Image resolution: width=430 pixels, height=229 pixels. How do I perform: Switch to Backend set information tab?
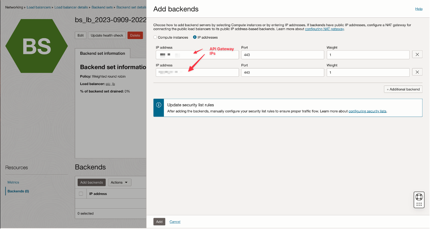pyautogui.click(x=103, y=54)
